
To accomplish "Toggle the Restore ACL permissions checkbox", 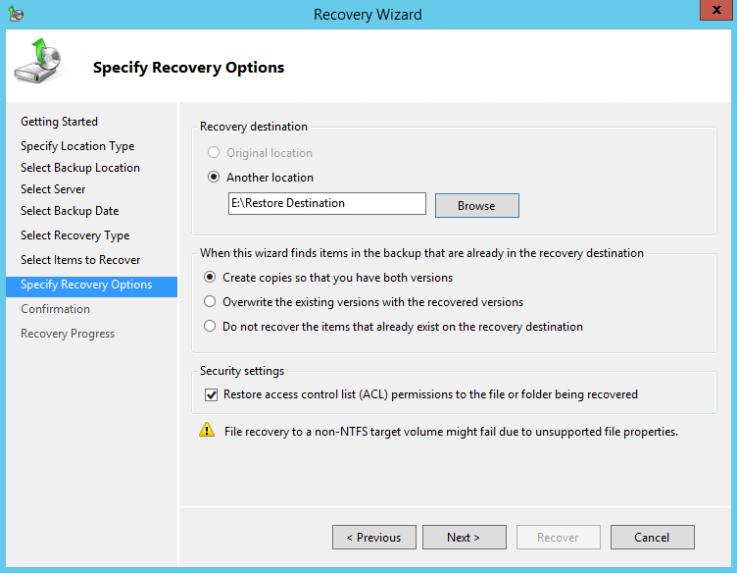I will pos(211,394).
